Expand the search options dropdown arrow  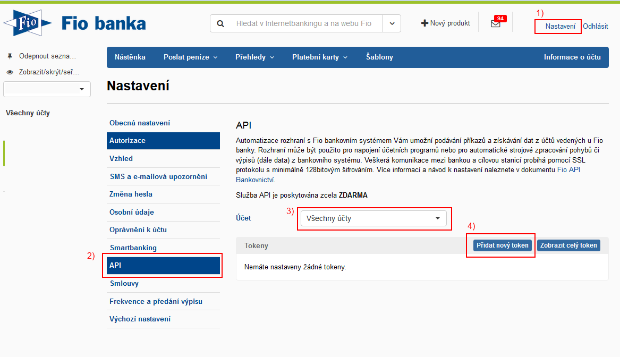(x=392, y=24)
